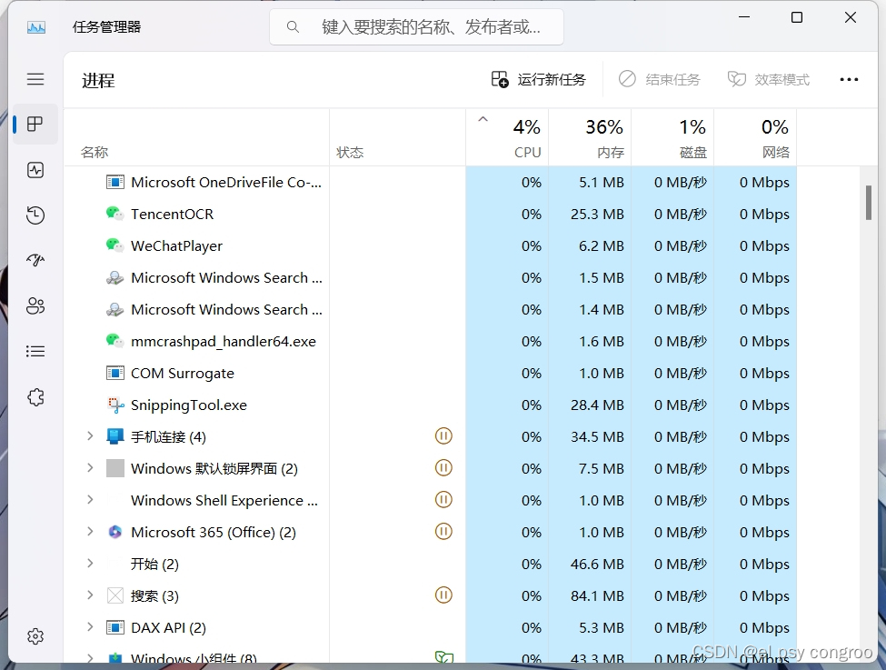Open the Users page sidebar icon
The height and width of the screenshot is (670, 886).
coord(35,305)
